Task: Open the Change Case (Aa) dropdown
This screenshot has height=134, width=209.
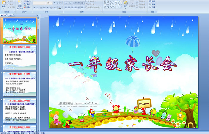Action: 55,7
